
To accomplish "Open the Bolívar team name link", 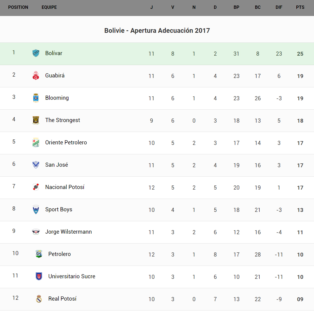I will coord(54,53).
